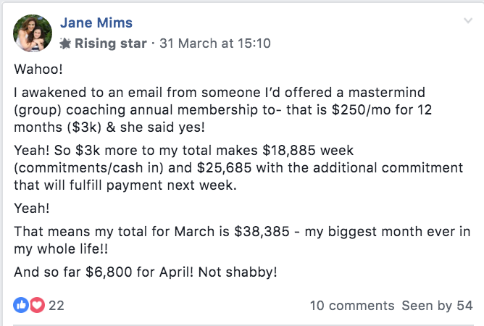This screenshot has height=326, width=484.
Task: Click the 'Rising star' badge label
Action: click(109, 43)
